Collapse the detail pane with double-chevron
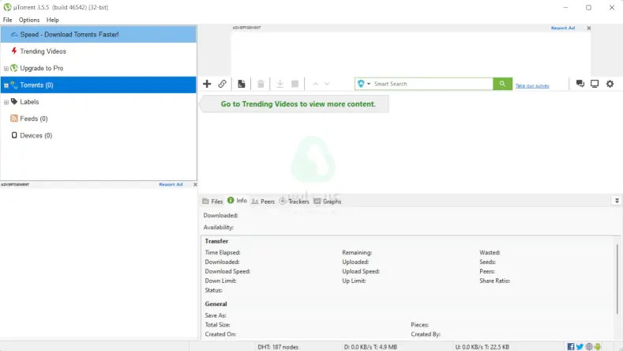623x351 pixels. [616, 201]
